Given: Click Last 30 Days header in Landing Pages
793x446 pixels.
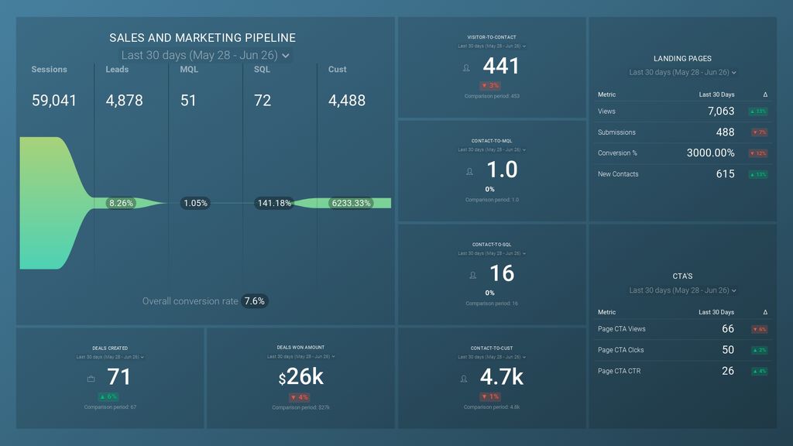Looking at the screenshot, I should (x=716, y=94).
